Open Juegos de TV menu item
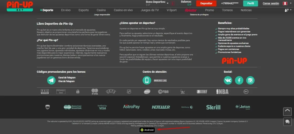The width and height of the screenshot is (294, 134). point(150,10)
